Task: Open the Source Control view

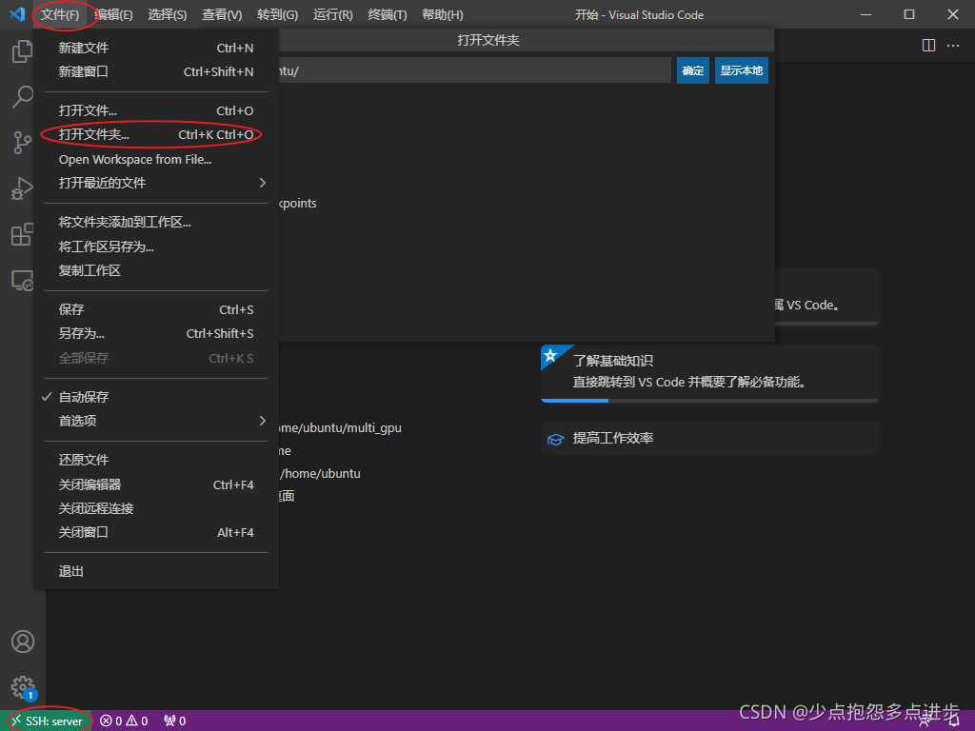Action: pyautogui.click(x=23, y=143)
